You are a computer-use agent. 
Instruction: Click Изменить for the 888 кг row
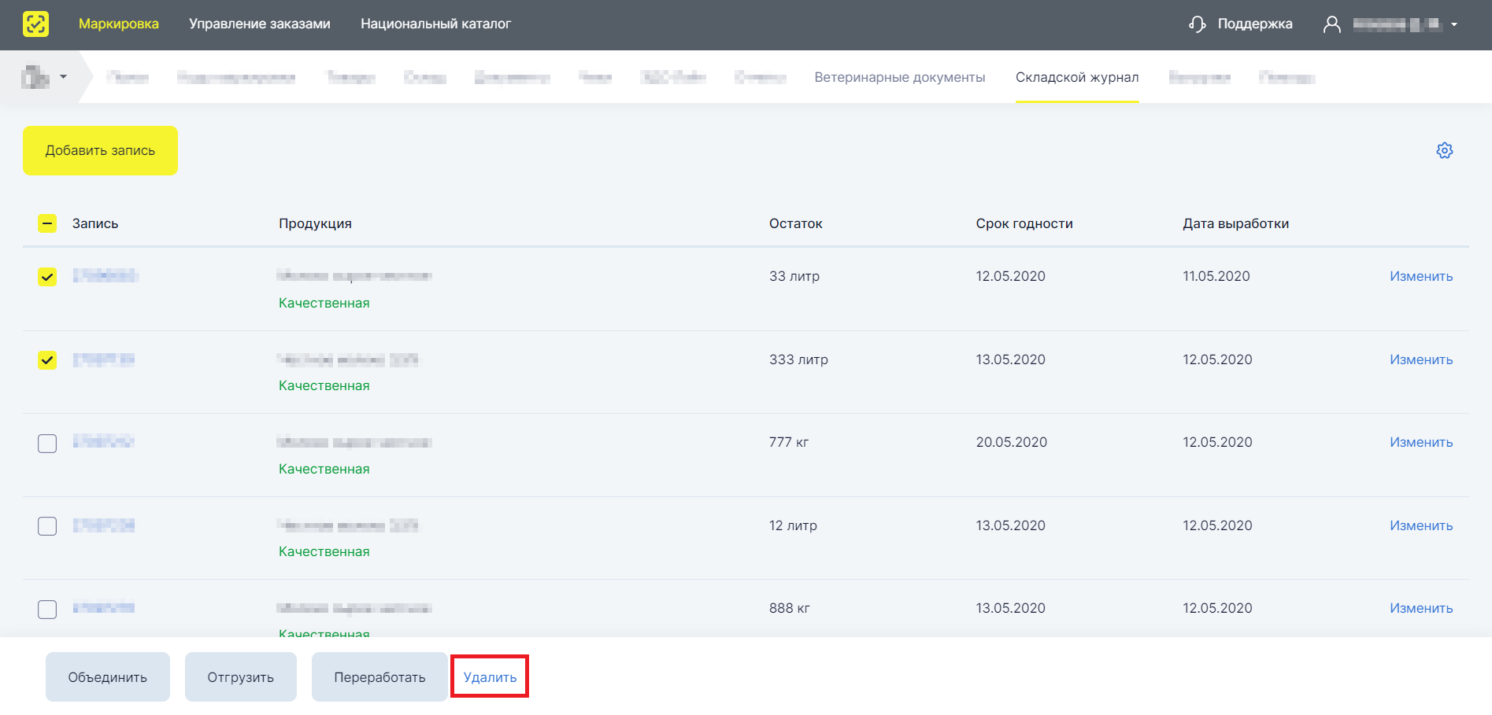click(1421, 608)
